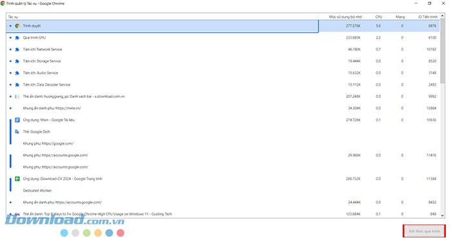Screen dimensions: 451x240
Task: Click the Kết thúc quá trình button
Action: tap(424, 231)
